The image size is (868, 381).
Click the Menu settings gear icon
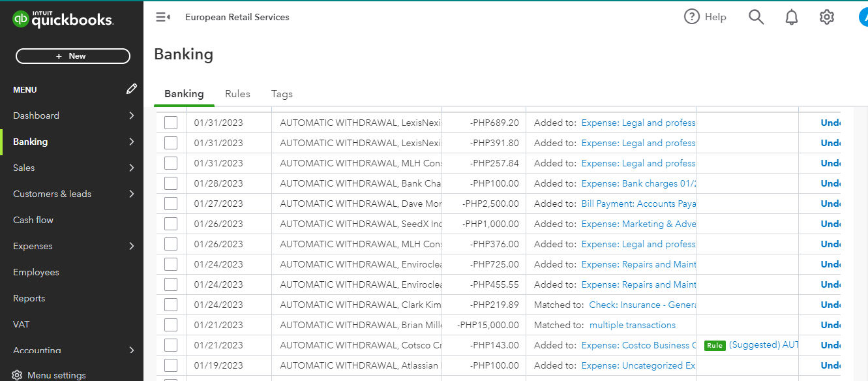point(18,375)
